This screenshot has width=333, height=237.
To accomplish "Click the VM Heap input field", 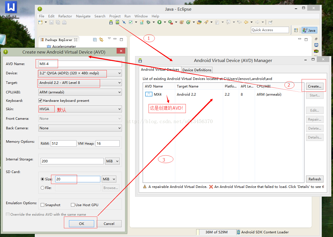I will click(x=107, y=144).
